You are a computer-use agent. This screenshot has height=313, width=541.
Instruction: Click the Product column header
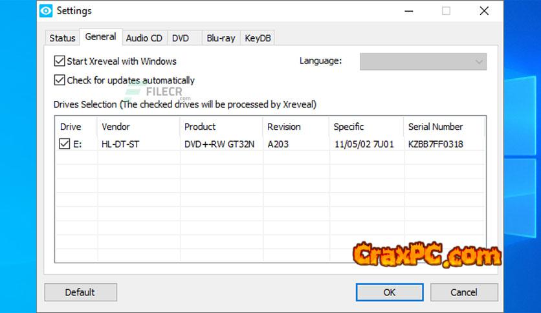[221, 127]
